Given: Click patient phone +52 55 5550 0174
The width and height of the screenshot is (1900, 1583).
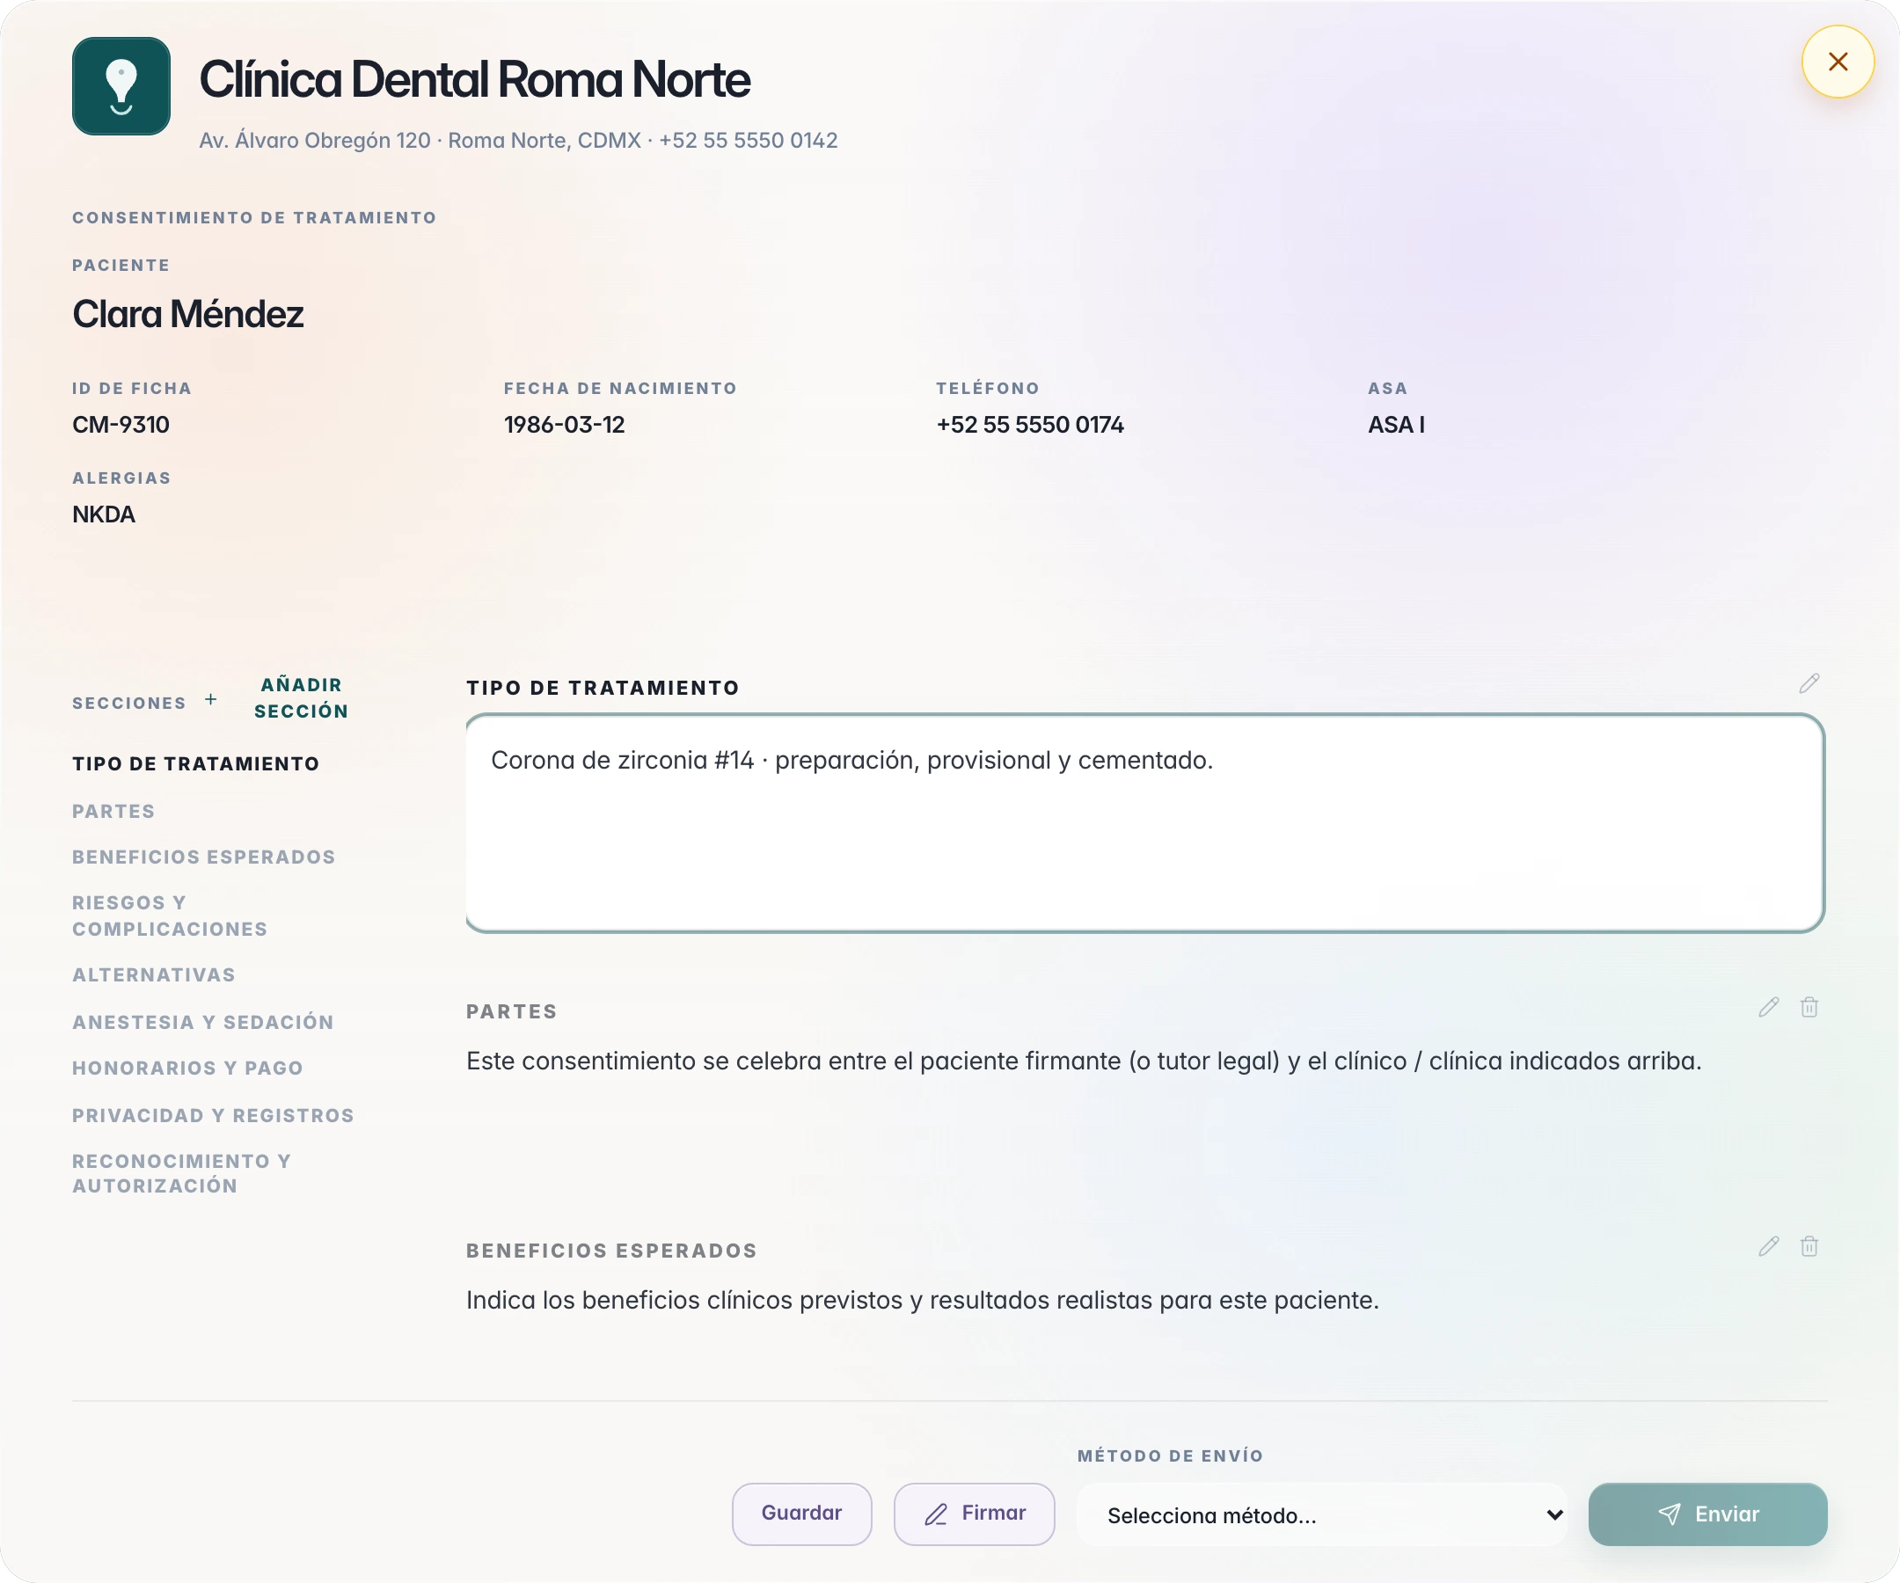Looking at the screenshot, I should point(1030,424).
